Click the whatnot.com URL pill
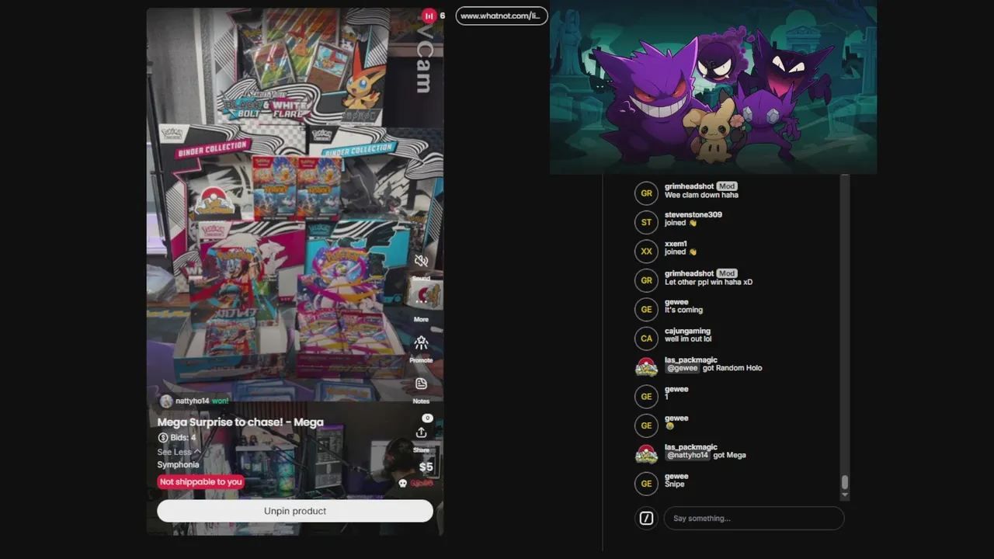 tap(501, 16)
